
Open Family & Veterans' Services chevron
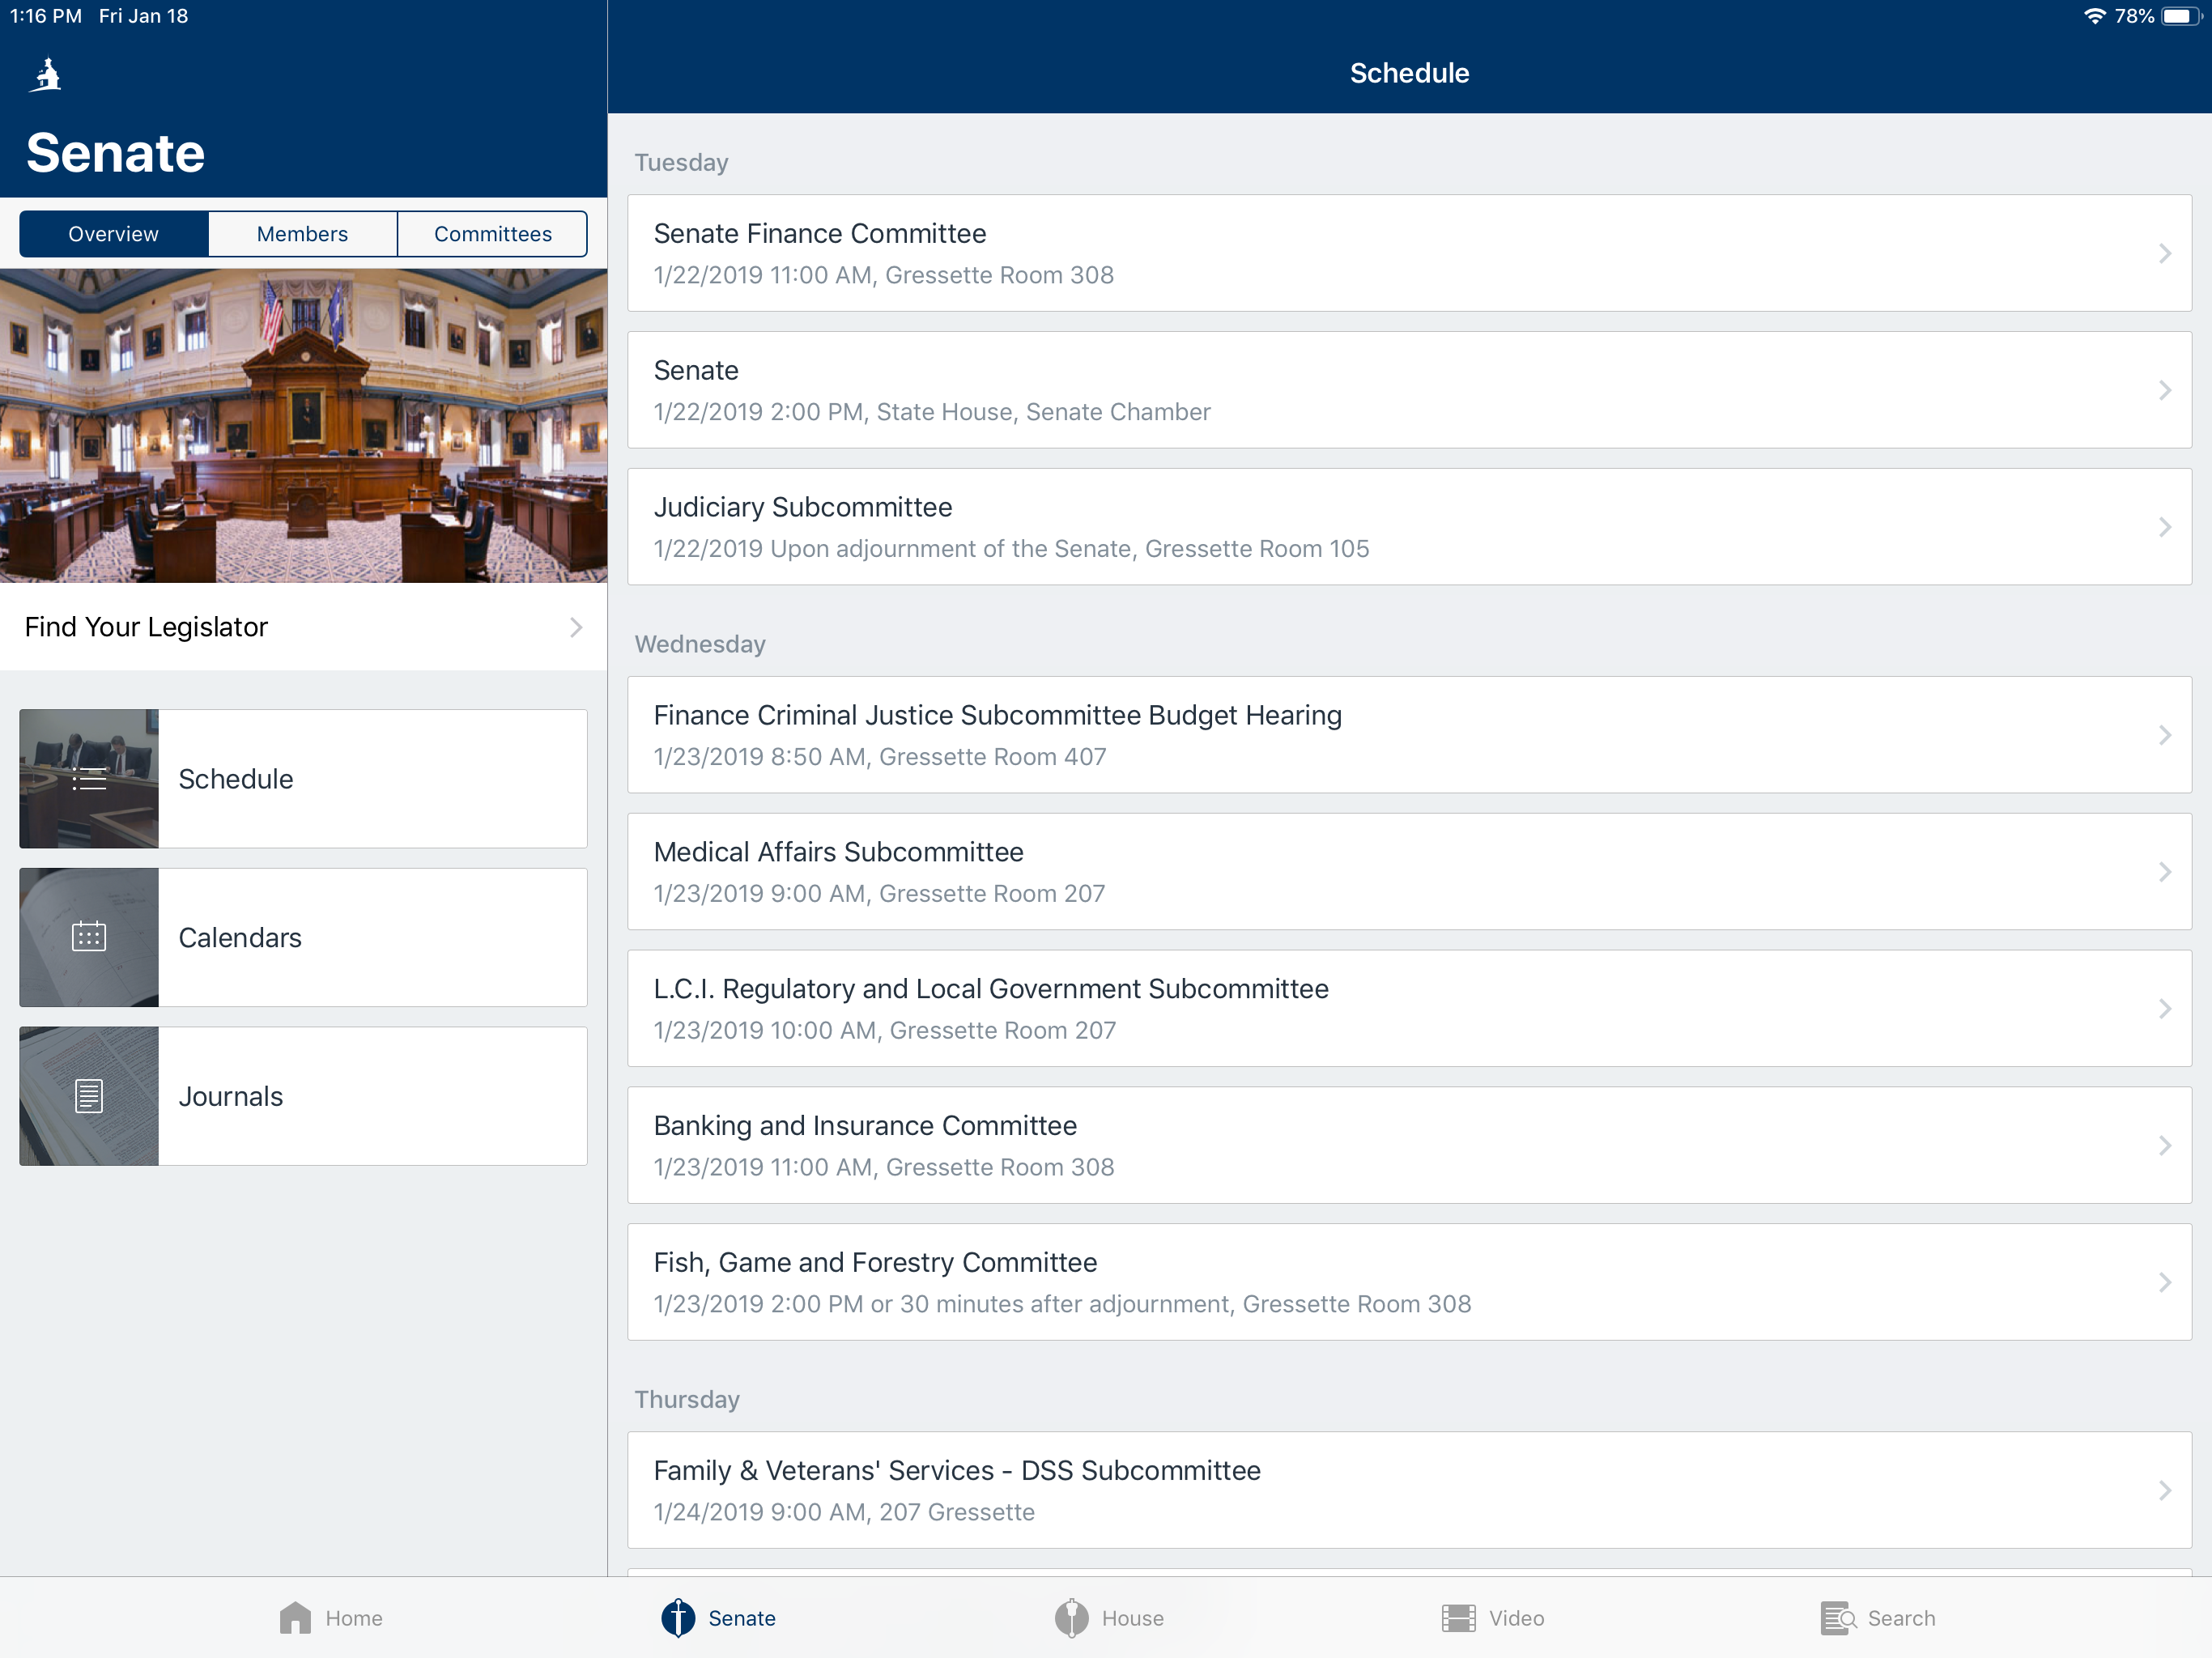click(x=2165, y=1491)
